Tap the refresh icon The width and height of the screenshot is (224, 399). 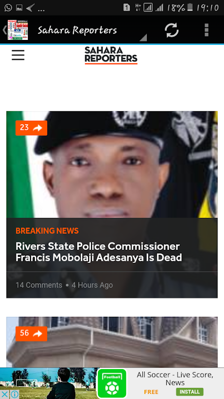coord(172,30)
